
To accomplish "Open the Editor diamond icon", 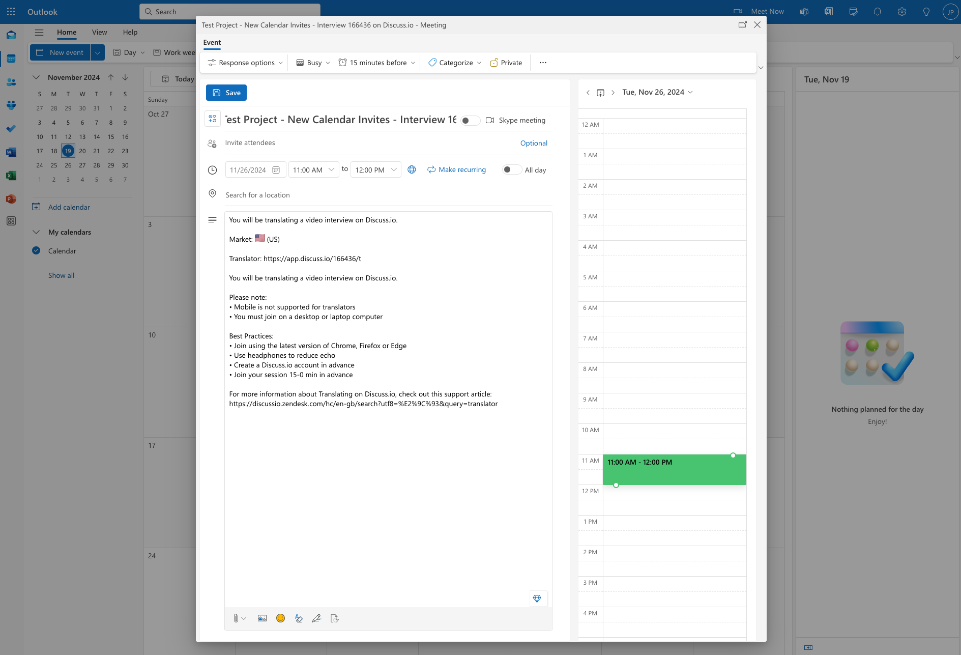I will 537,599.
